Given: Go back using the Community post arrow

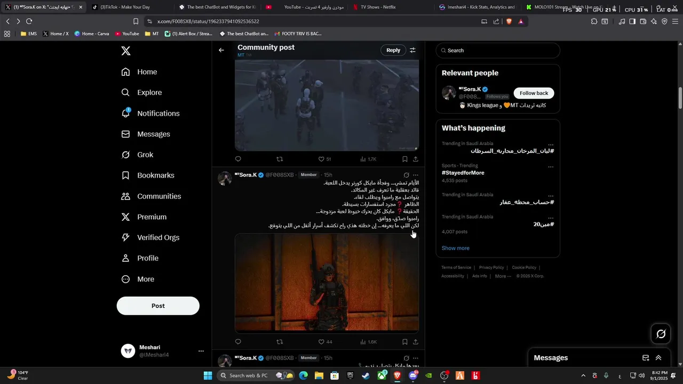Looking at the screenshot, I should tap(221, 50).
